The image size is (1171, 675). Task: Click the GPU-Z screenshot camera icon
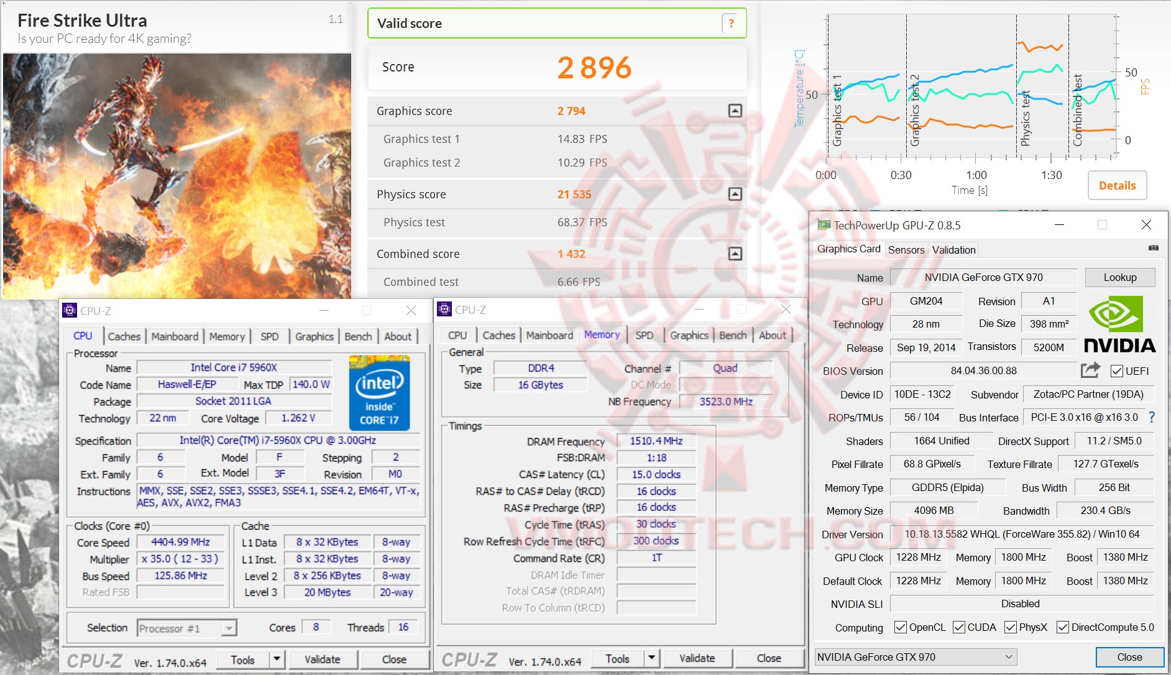(1154, 248)
